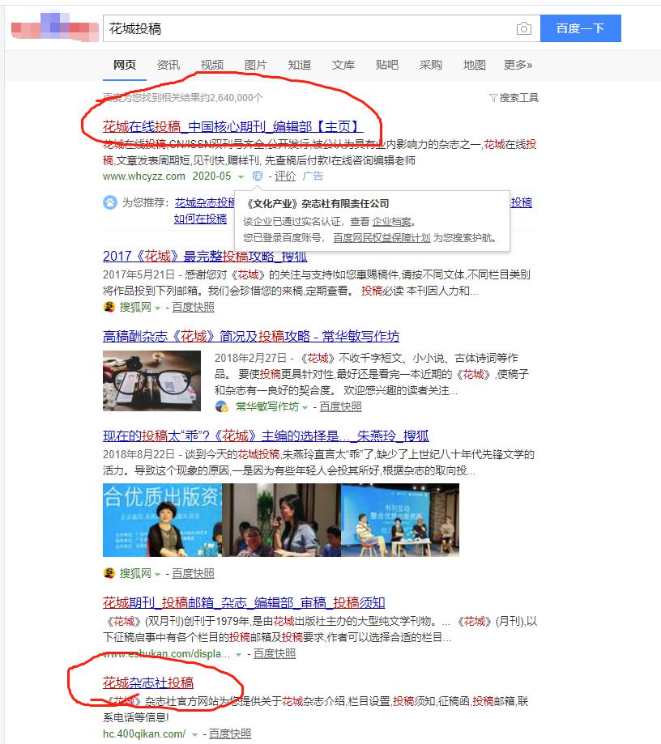Open the 地图 tab

pos(474,65)
